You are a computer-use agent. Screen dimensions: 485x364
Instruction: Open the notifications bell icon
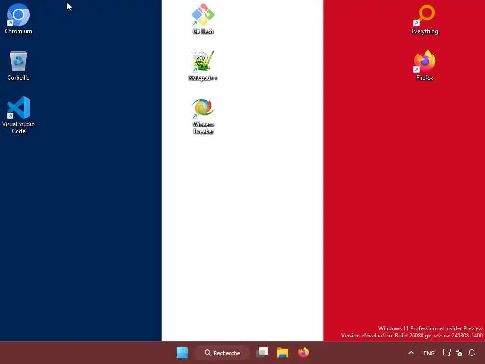(x=472, y=353)
